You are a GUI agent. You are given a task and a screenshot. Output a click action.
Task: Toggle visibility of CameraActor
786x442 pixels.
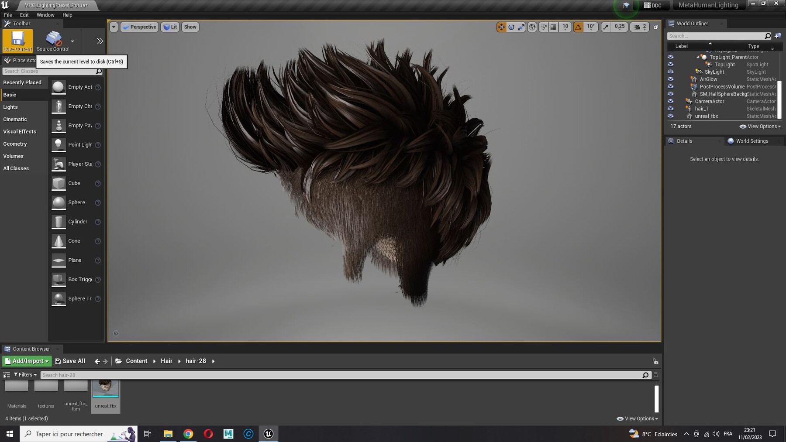point(671,101)
